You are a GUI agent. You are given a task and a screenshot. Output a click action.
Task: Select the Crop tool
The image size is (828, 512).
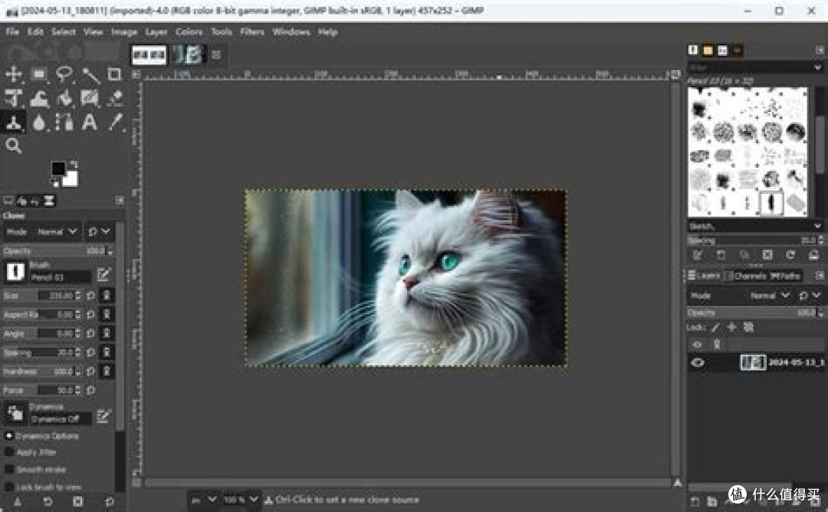[x=114, y=74]
